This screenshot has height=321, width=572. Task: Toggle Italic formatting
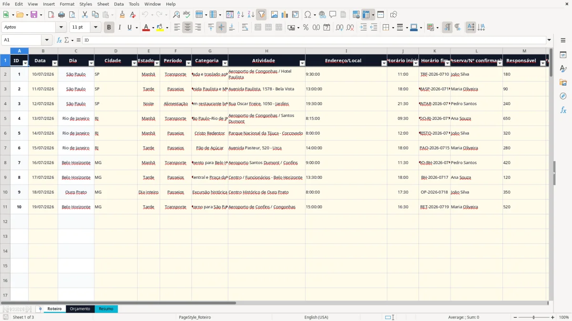pos(119,28)
